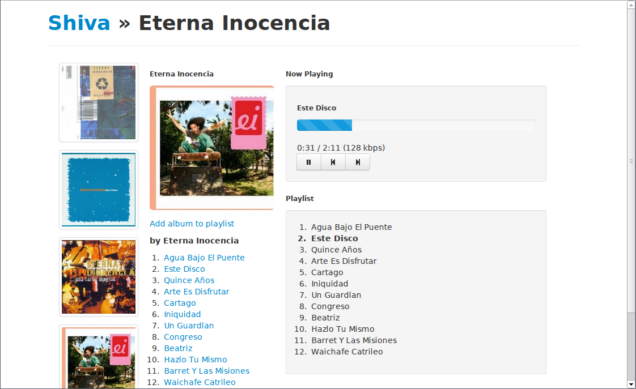Select Congreso in Playlist panel
636x389 pixels.
(330, 307)
